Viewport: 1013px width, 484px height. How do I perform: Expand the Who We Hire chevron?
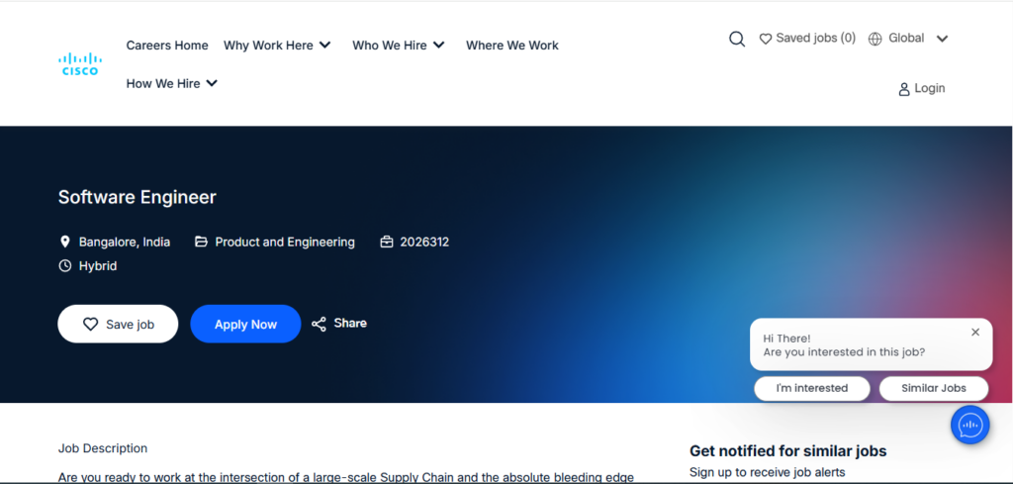coord(438,46)
